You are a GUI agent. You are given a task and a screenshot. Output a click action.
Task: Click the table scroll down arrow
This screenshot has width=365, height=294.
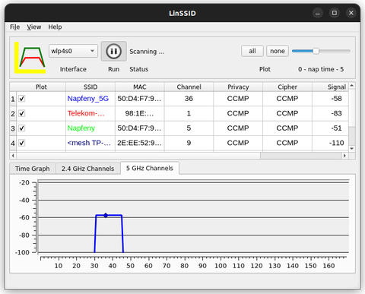click(352, 149)
